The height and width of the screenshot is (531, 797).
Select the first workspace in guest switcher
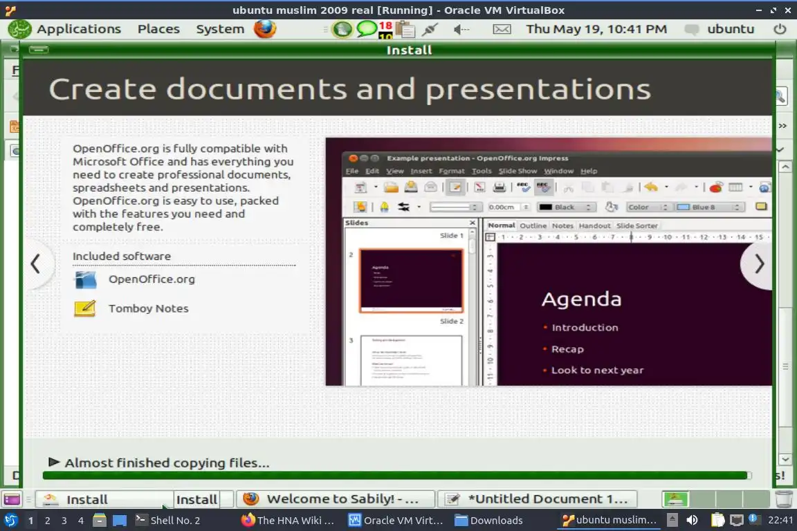tap(675, 499)
